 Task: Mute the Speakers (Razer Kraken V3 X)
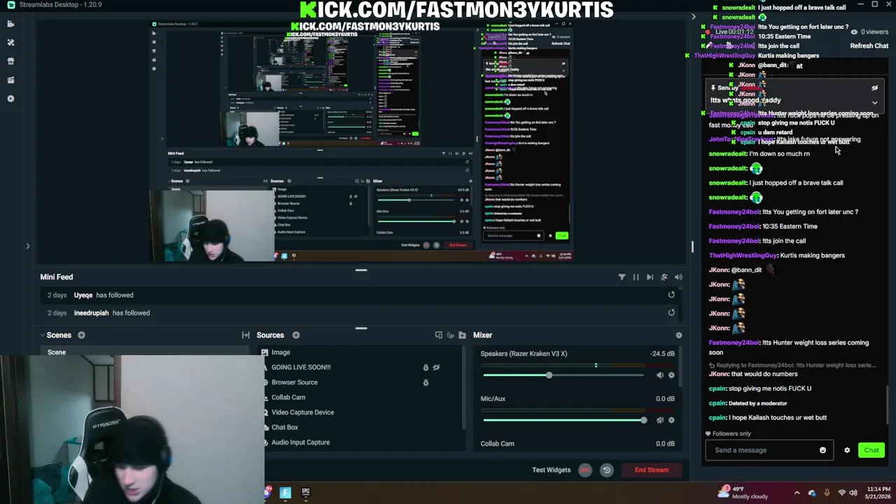click(659, 375)
